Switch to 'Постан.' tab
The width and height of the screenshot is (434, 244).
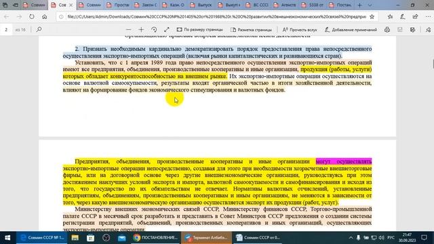340,5
